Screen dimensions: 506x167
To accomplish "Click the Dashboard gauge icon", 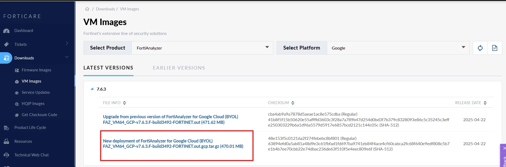I will click(6, 31).
